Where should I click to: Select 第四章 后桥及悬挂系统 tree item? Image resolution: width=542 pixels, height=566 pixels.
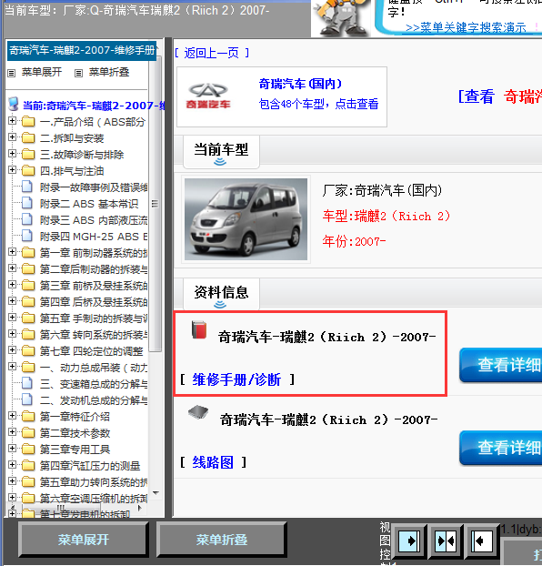(94, 302)
